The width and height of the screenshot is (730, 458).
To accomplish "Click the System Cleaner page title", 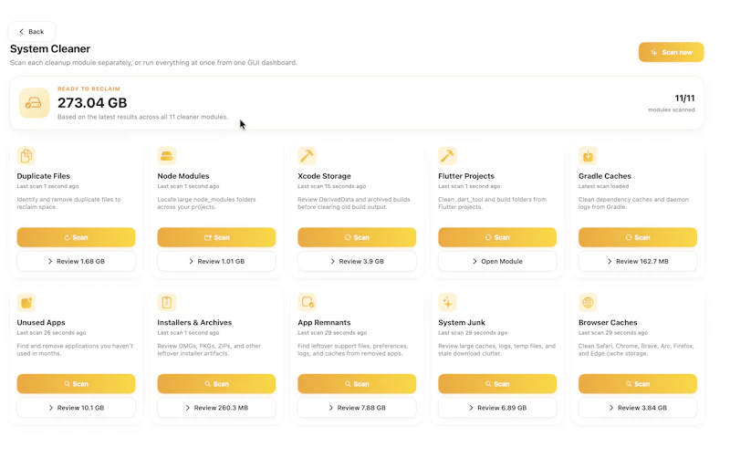I will point(50,49).
